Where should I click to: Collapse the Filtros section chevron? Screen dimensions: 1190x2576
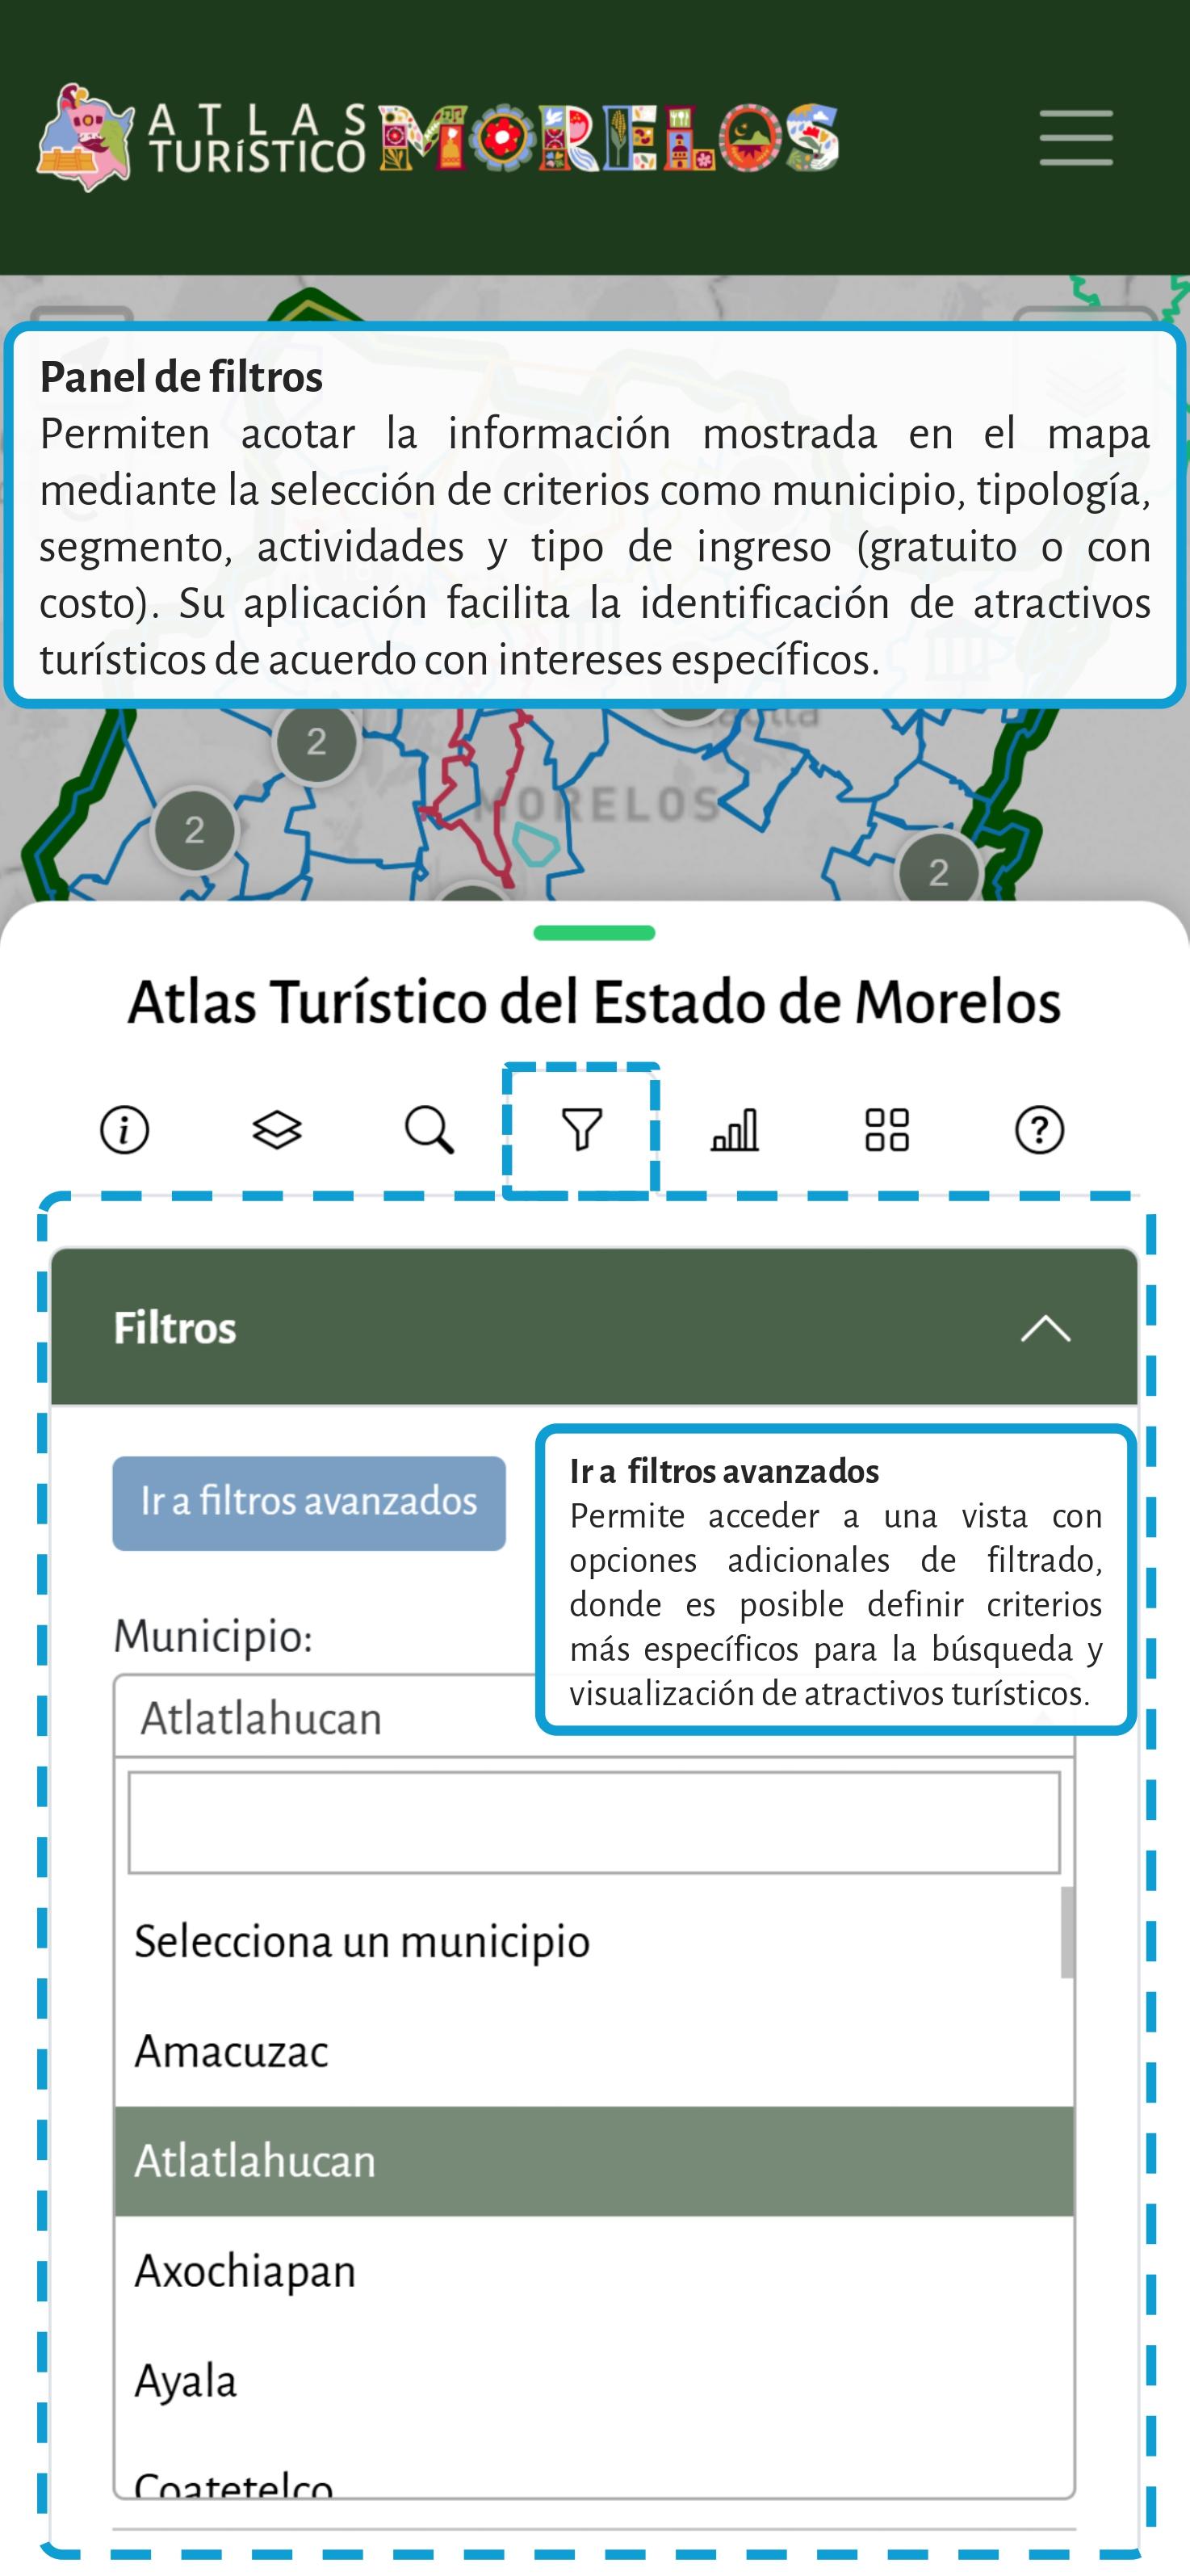pos(1045,1328)
